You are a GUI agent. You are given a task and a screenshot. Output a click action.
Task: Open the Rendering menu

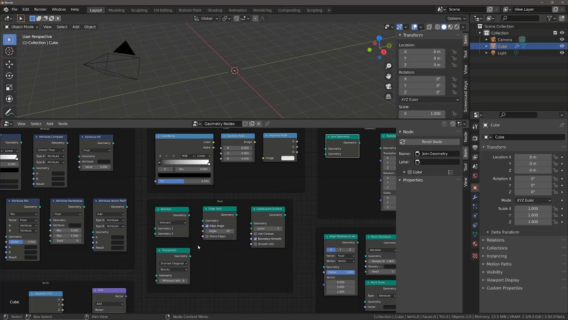262,9
